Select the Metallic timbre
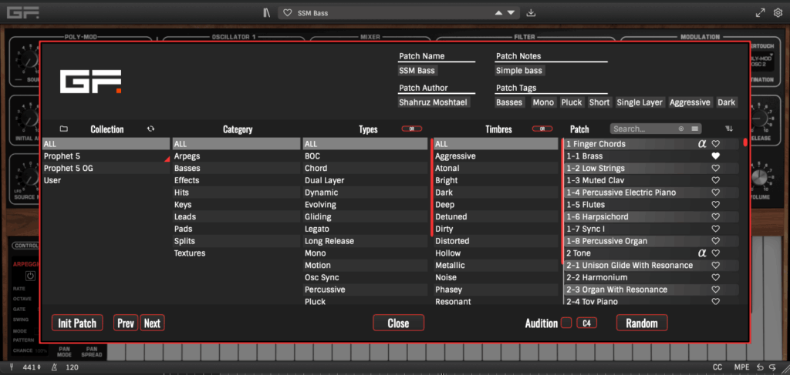790x375 pixels. (x=496, y=266)
